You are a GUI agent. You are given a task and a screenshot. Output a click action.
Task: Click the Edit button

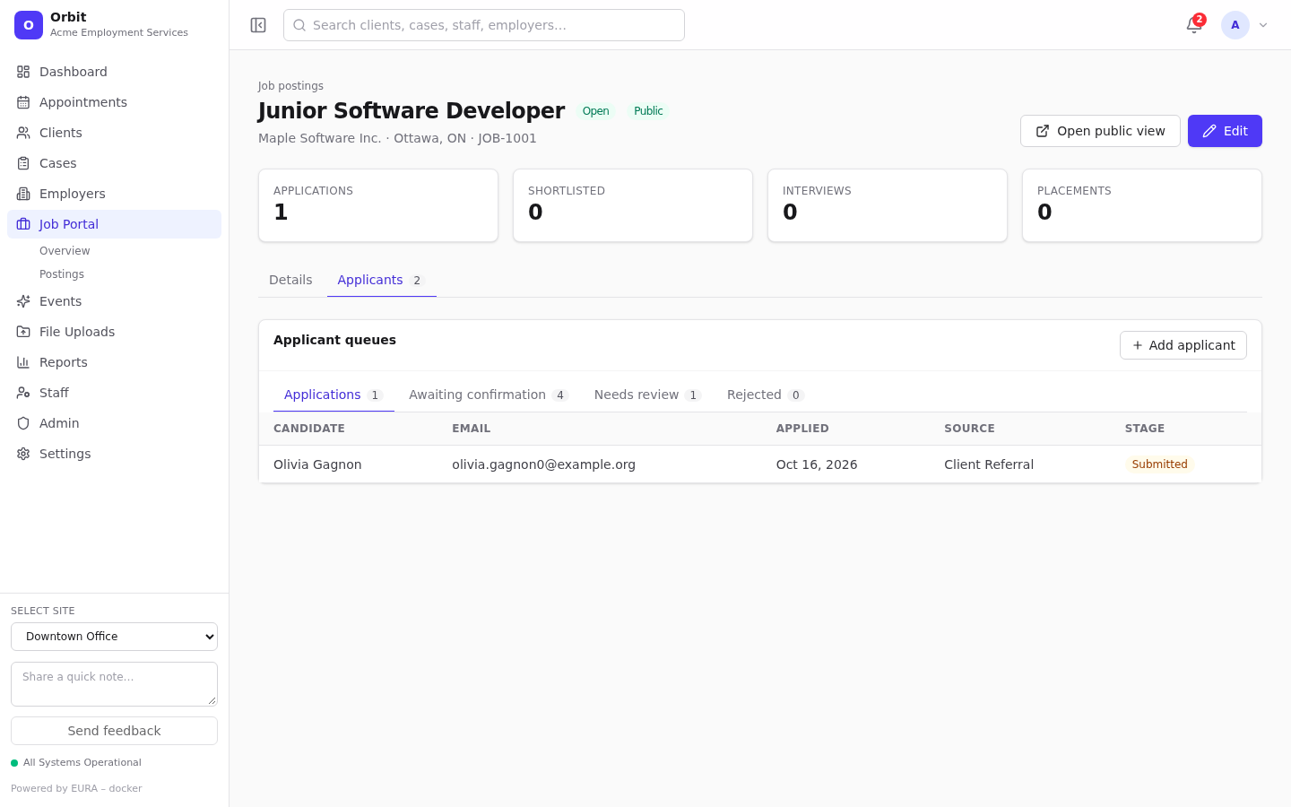1225,131
